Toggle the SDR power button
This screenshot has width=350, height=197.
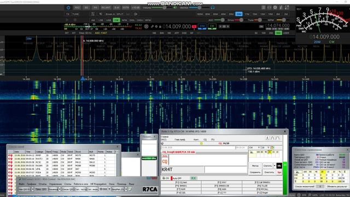point(68,8)
